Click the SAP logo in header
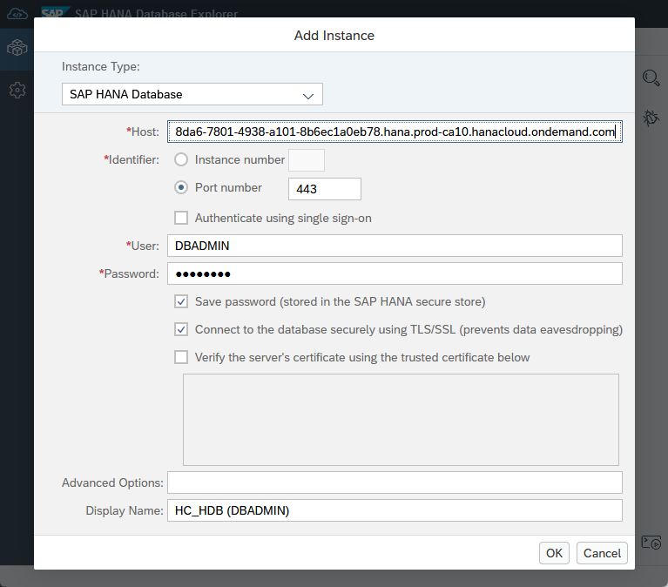 [x=55, y=13]
